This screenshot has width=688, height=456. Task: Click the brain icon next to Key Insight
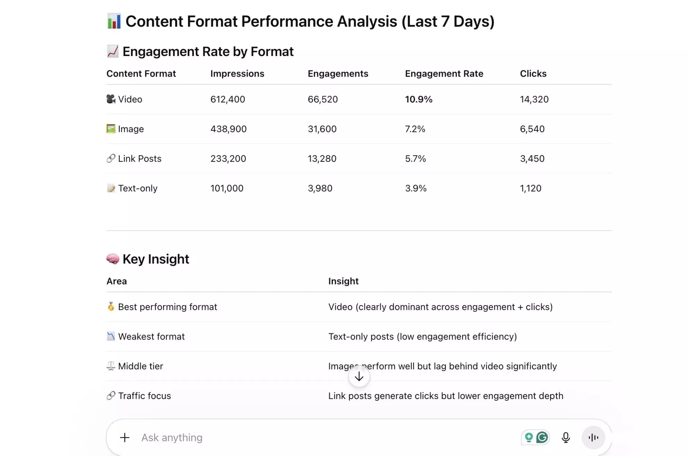point(113,258)
